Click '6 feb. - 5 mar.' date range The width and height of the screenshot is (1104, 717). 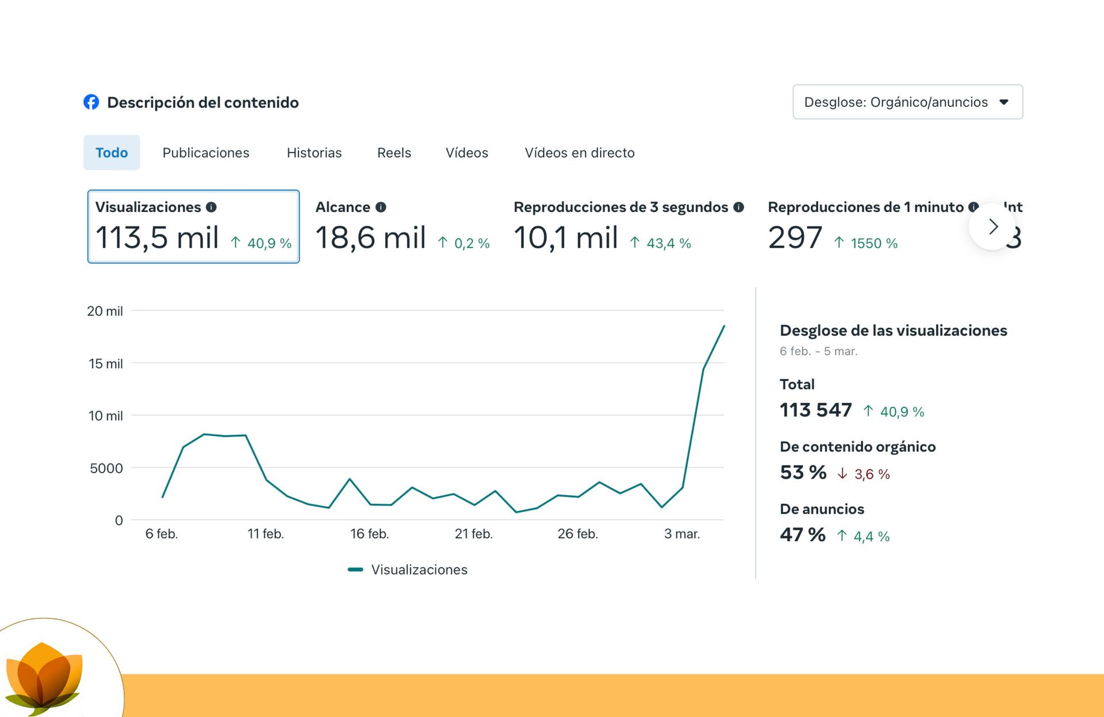[x=819, y=352]
